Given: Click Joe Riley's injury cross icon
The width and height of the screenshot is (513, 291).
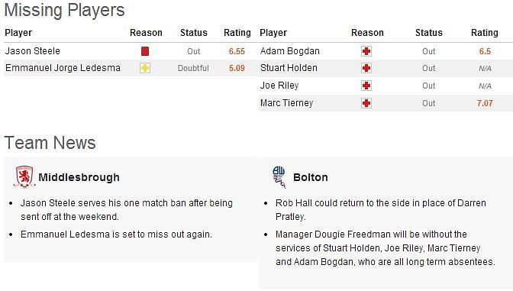Looking at the screenshot, I should [x=366, y=86].
